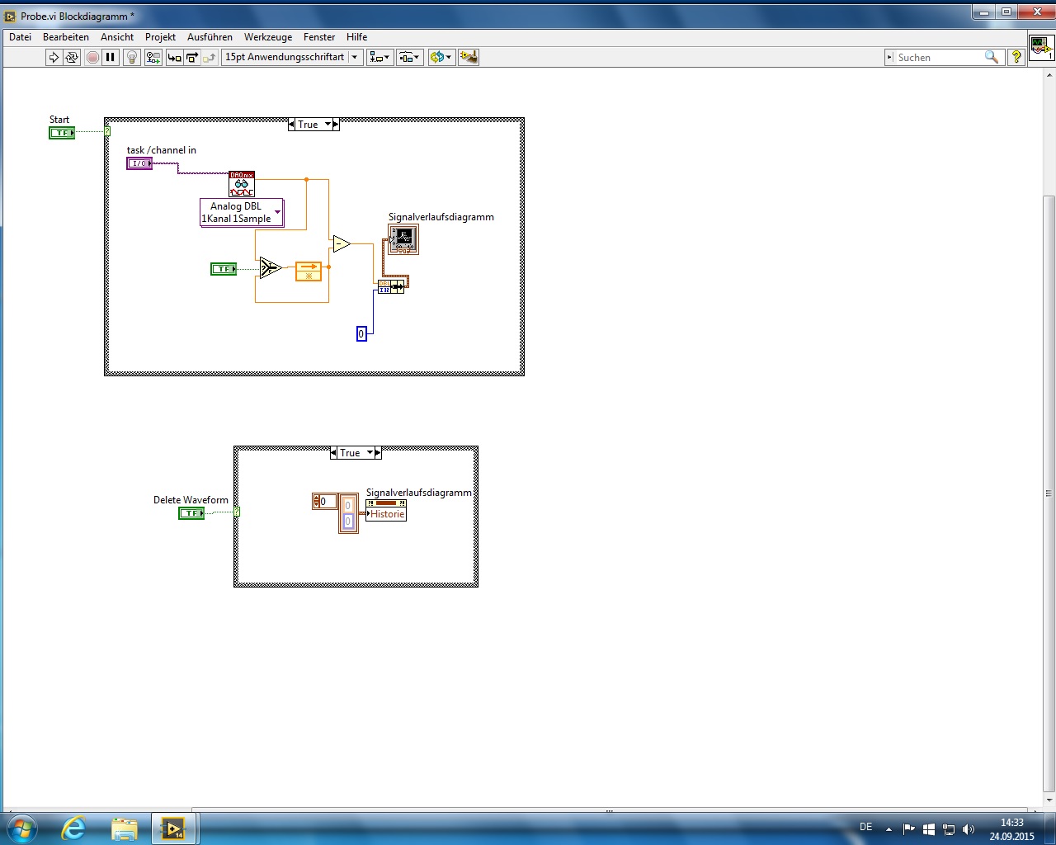The height and width of the screenshot is (845, 1056).
Task: Start Run Continuously mode
Action: pyautogui.click(x=72, y=57)
